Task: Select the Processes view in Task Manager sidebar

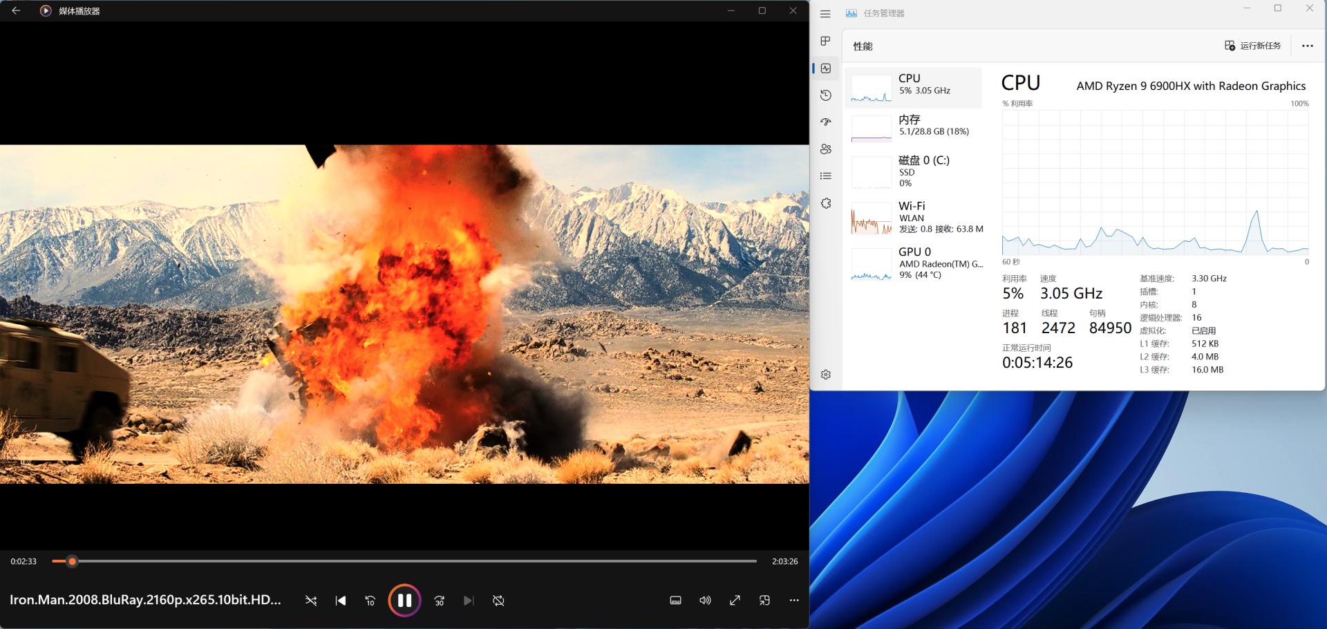Action: 825,41
